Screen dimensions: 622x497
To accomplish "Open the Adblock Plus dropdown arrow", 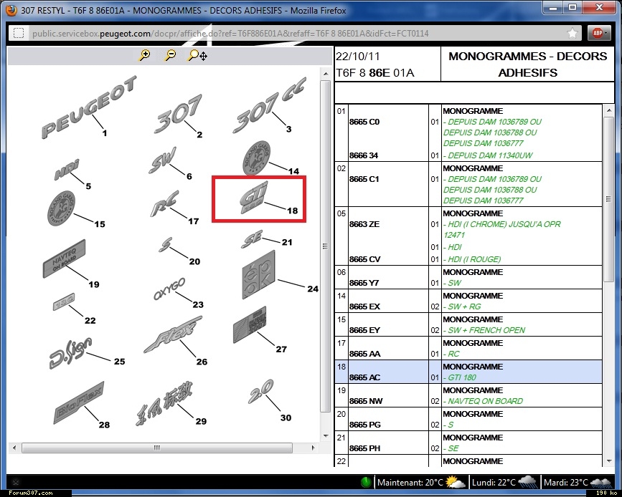I will 608,33.
